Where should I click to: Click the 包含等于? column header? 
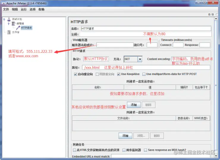click(x=201, y=87)
